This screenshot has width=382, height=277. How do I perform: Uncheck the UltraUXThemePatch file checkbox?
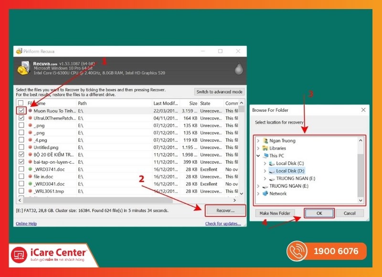[x=21, y=118]
